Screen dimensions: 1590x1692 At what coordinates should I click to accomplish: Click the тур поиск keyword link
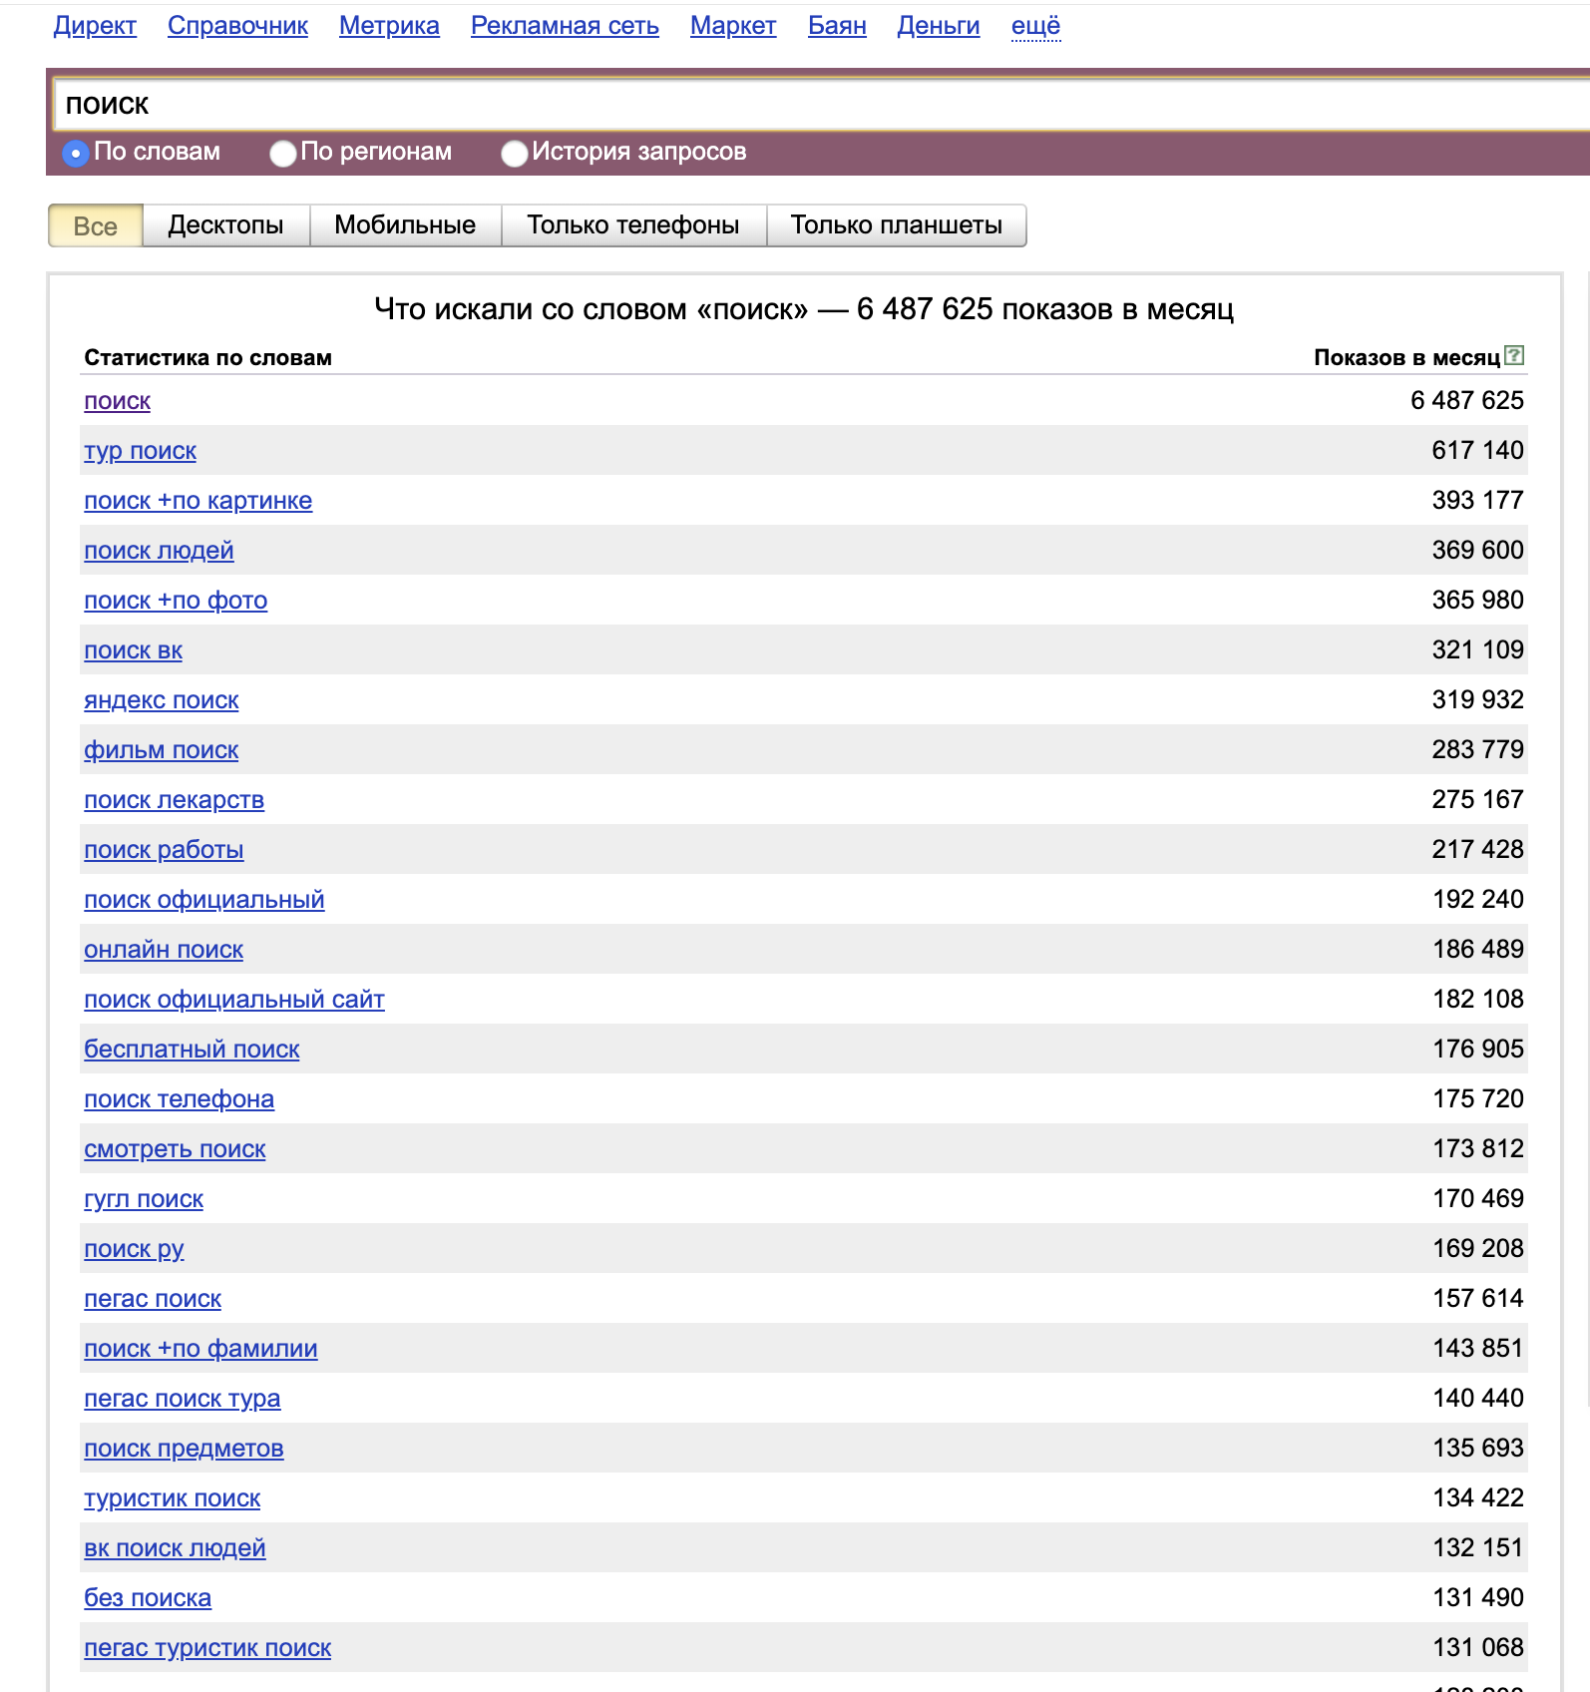[140, 451]
